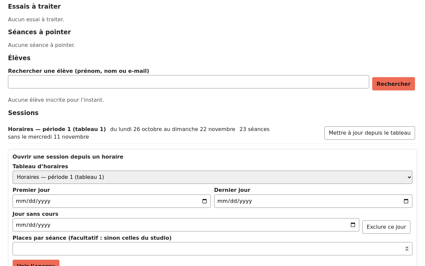
Task: Select 'sans le mercredi 11 novembre' text
Action: coord(48,137)
